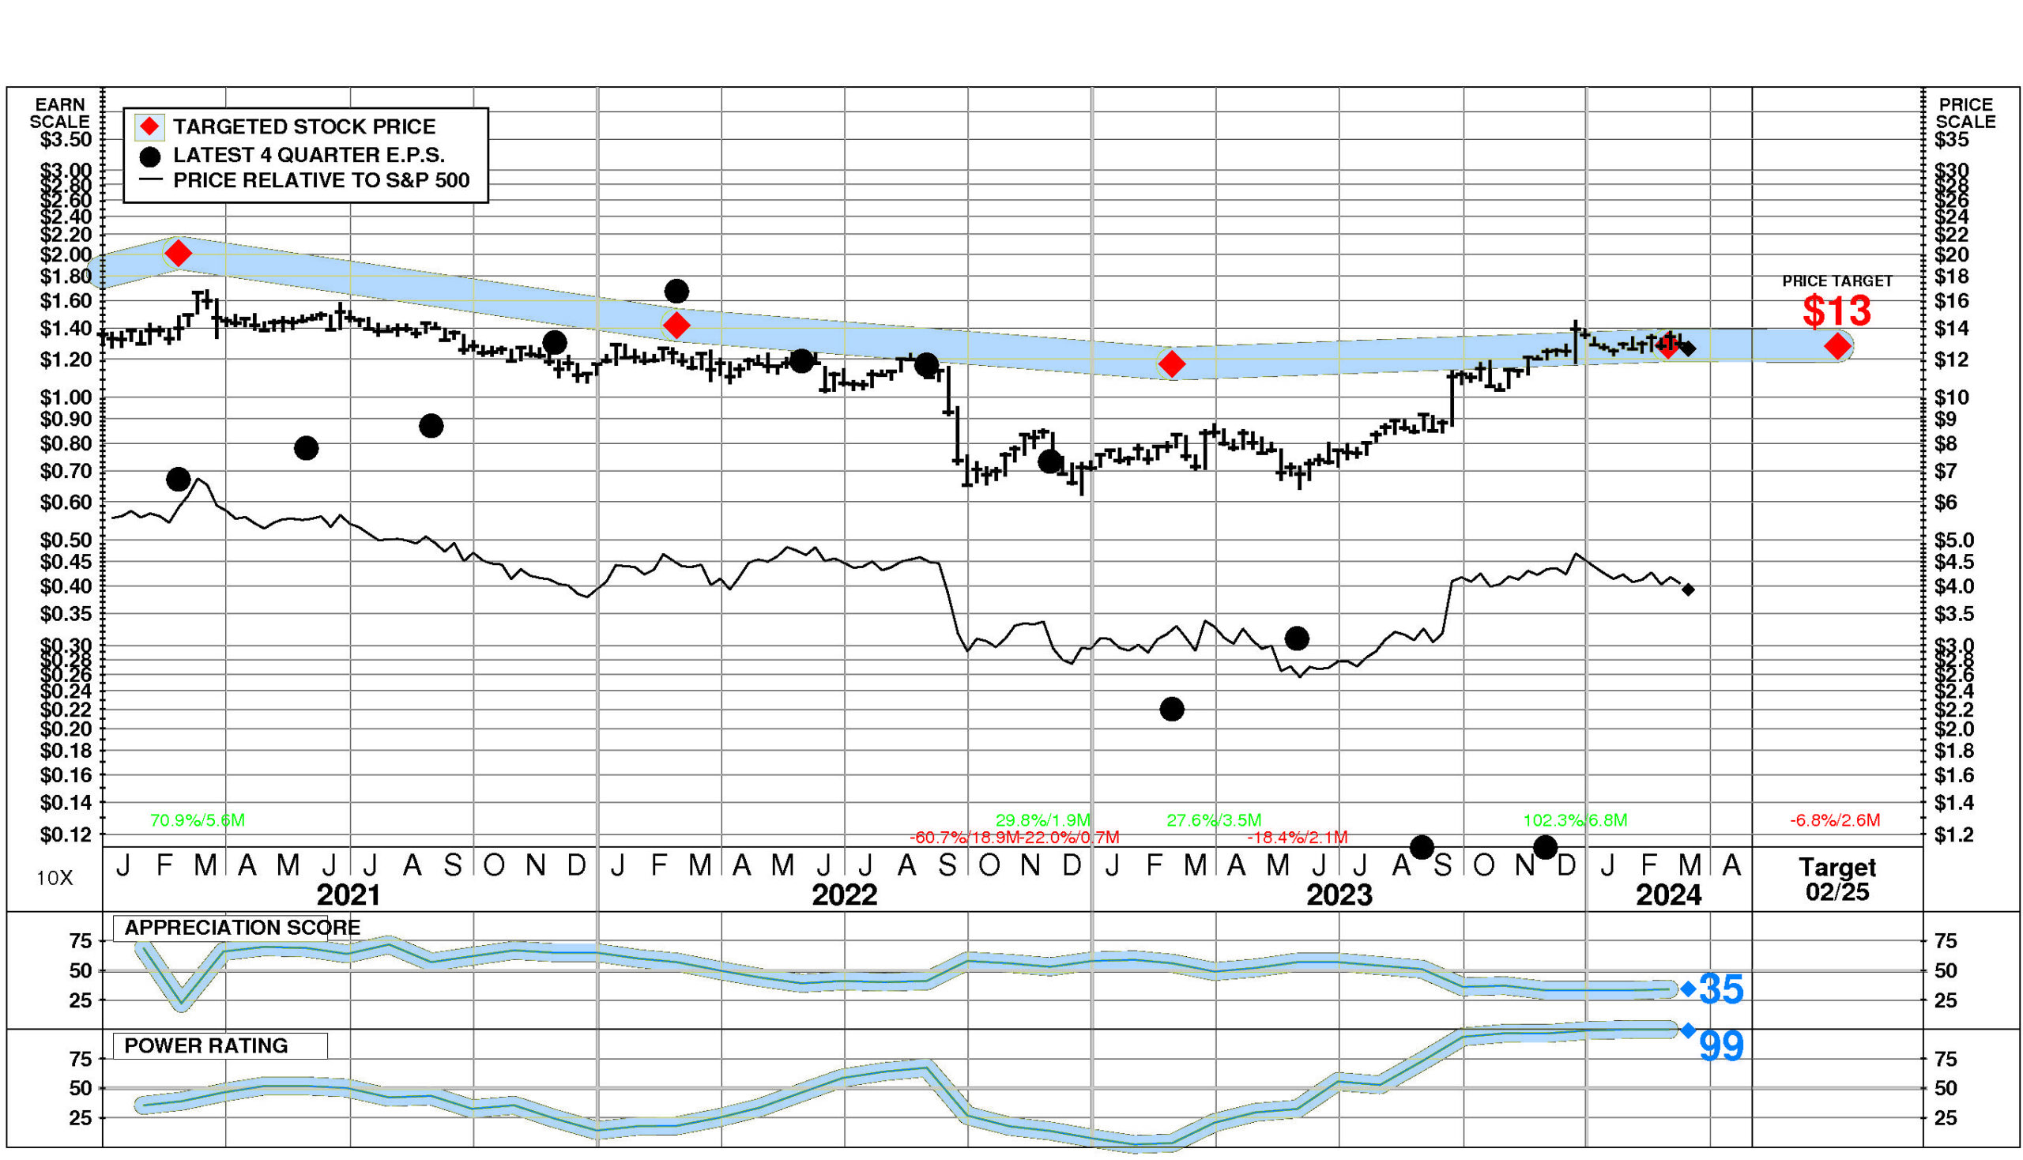The height and width of the screenshot is (1160, 2023).
Task: Click the 2022 year label on time axis
Action: click(844, 894)
